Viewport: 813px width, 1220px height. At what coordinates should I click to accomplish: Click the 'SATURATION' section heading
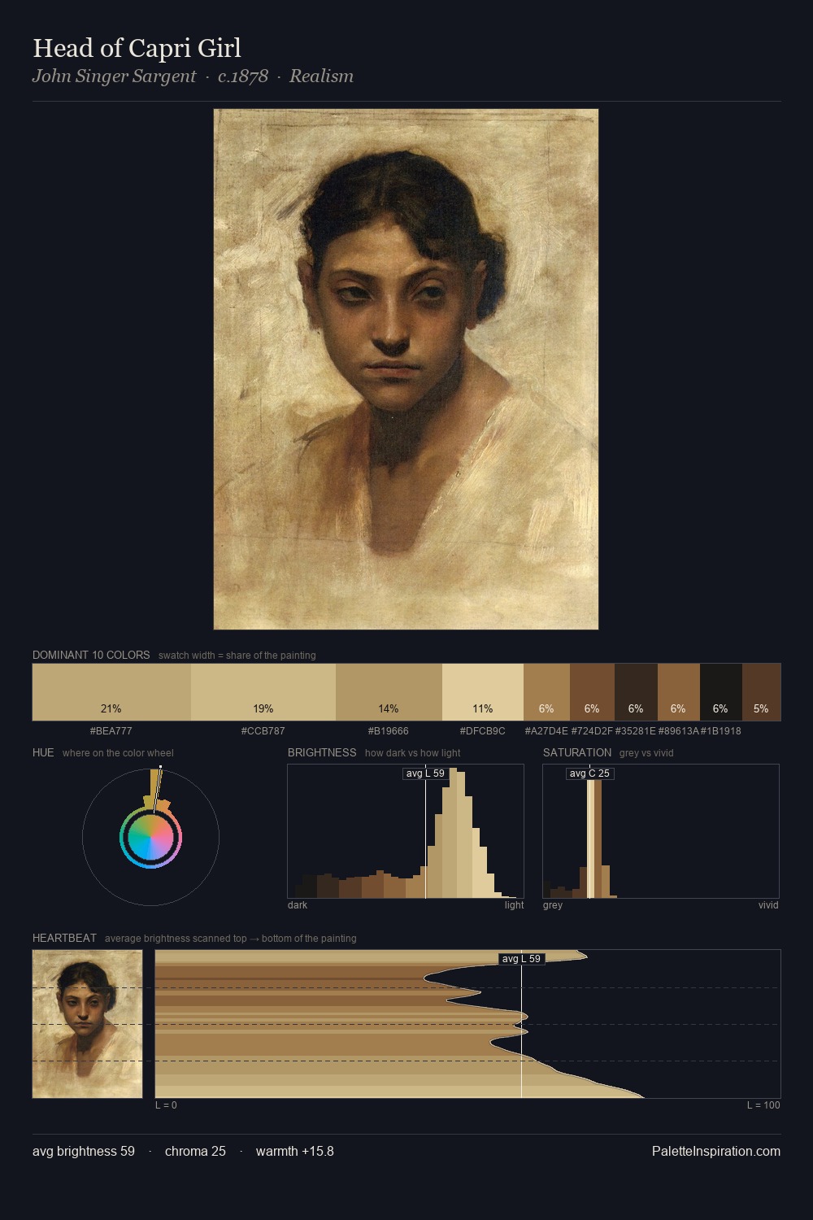tap(577, 752)
